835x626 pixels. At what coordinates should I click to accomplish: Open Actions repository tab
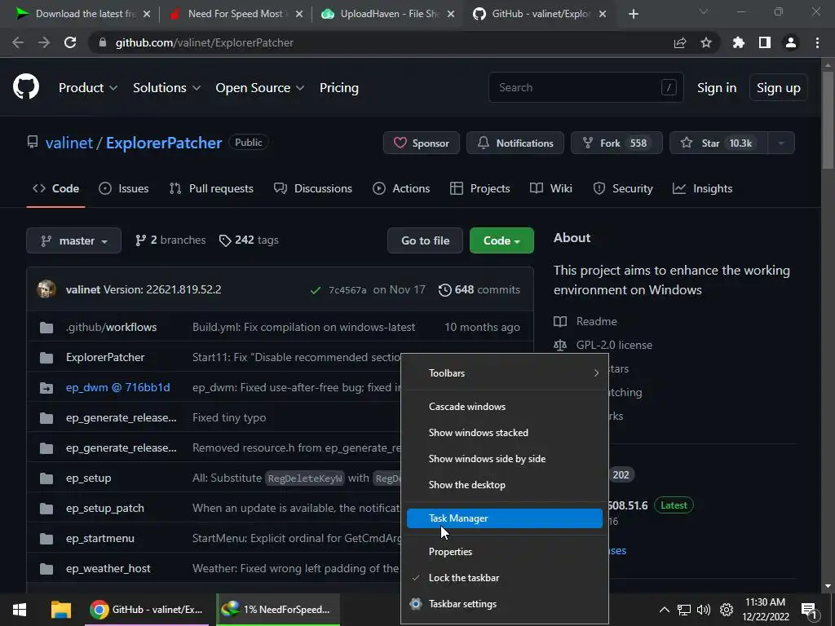point(401,188)
